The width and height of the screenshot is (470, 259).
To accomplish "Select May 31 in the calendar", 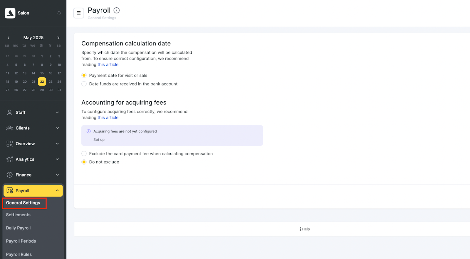I will (x=59, y=90).
